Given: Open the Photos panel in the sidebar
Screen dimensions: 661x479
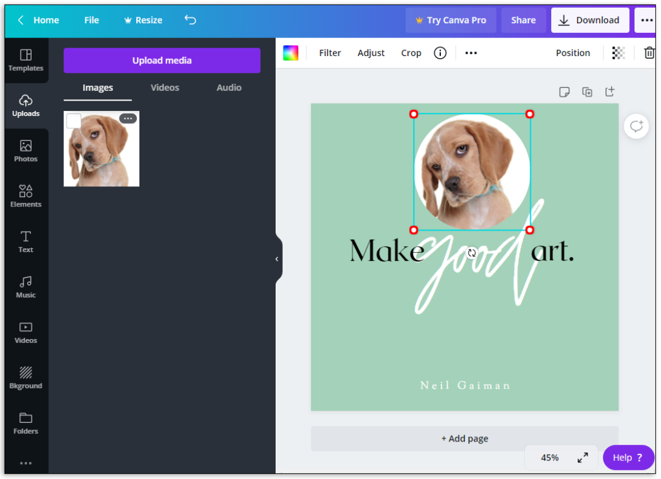Looking at the screenshot, I should coord(25,150).
